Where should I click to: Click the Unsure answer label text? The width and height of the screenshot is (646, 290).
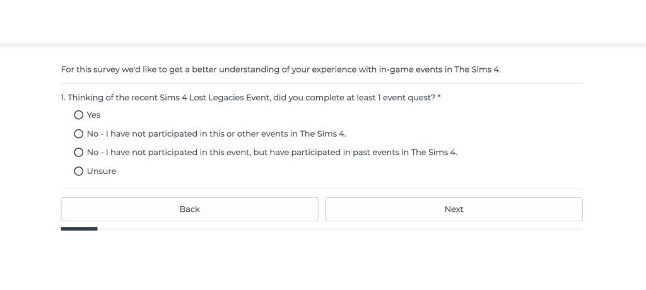(102, 171)
